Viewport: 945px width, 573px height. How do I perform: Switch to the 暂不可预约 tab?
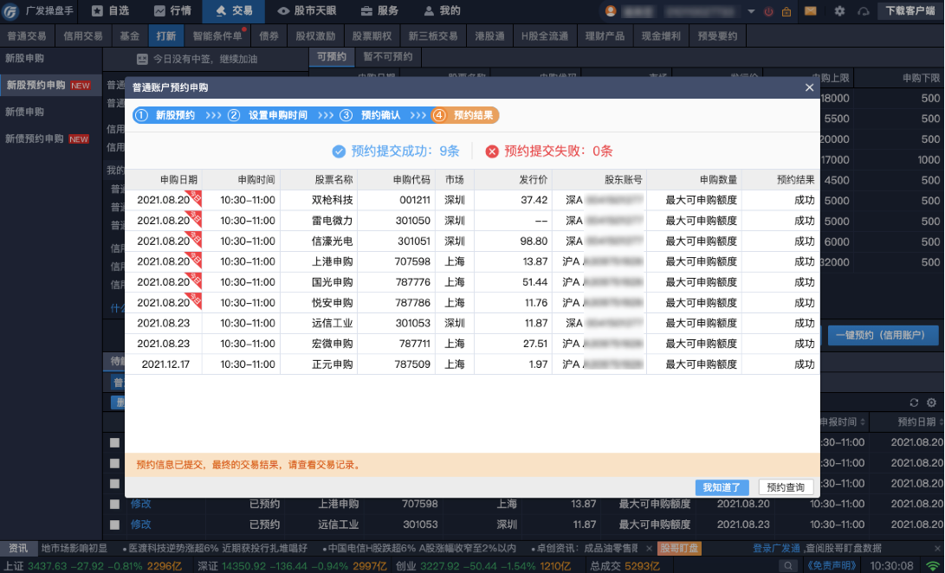coord(388,56)
